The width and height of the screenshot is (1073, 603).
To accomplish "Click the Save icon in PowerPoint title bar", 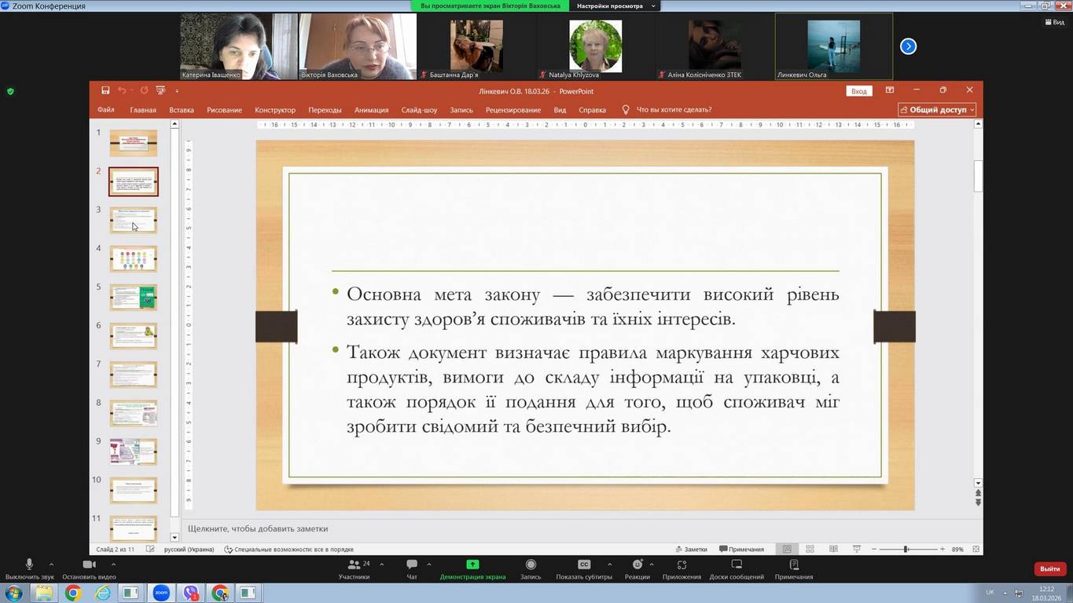I will pyautogui.click(x=105, y=91).
